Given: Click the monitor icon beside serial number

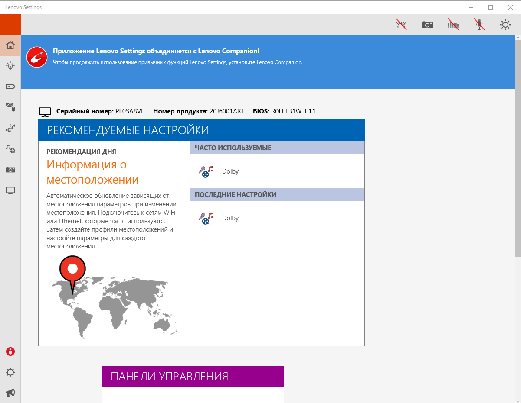Looking at the screenshot, I should (45, 112).
